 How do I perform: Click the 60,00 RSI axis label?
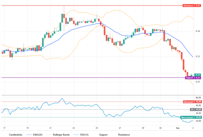click(198, 105)
